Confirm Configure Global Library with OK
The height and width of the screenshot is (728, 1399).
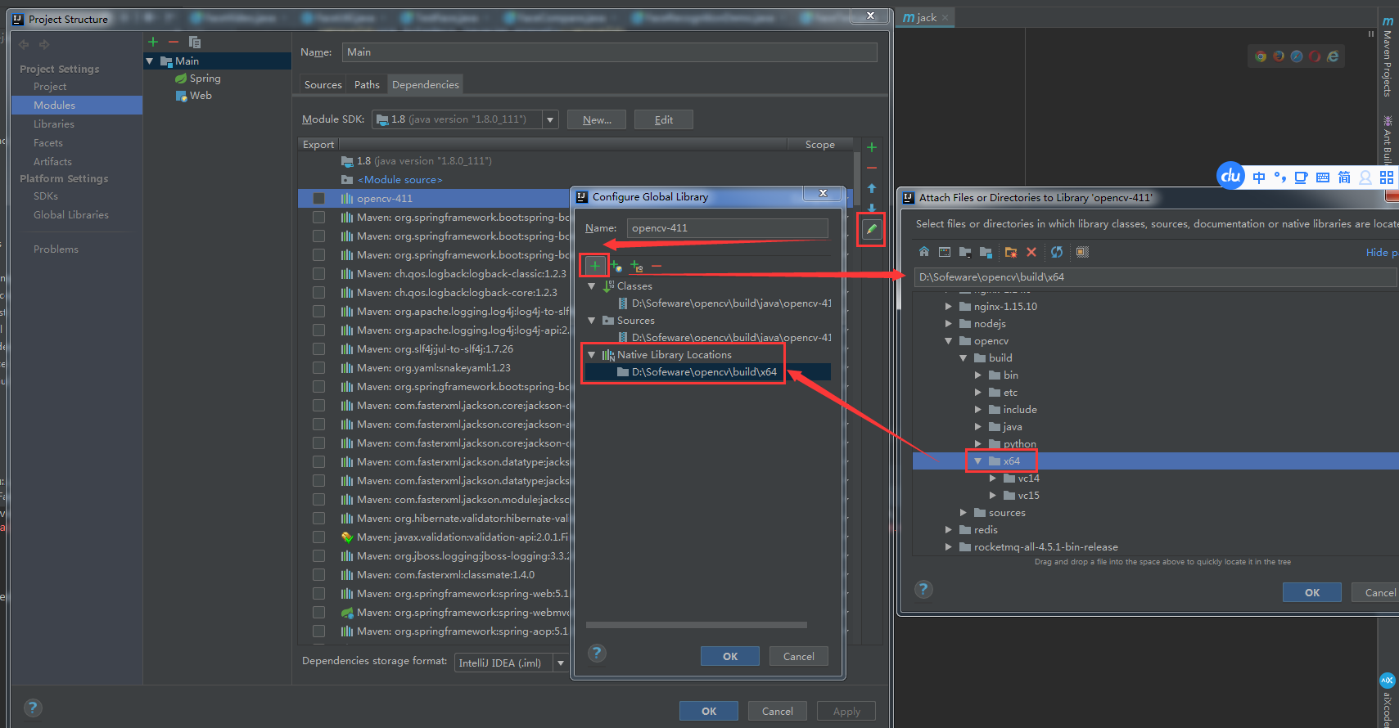pos(730,656)
